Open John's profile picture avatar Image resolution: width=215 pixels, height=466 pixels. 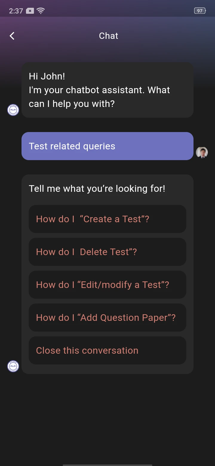click(202, 152)
